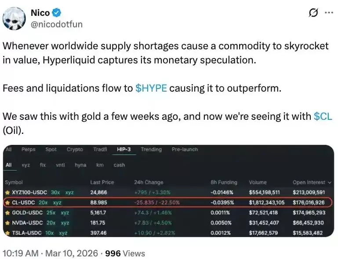
Task: Sort by the 24h Change column header
Action: [x=148, y=182]
